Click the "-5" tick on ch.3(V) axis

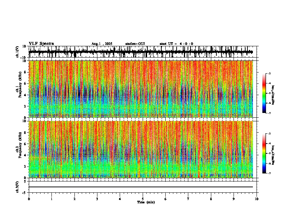(25, 193)
